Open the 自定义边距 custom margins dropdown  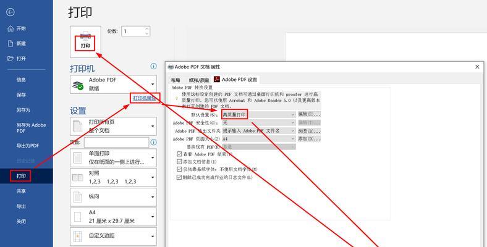pos(113,236)
